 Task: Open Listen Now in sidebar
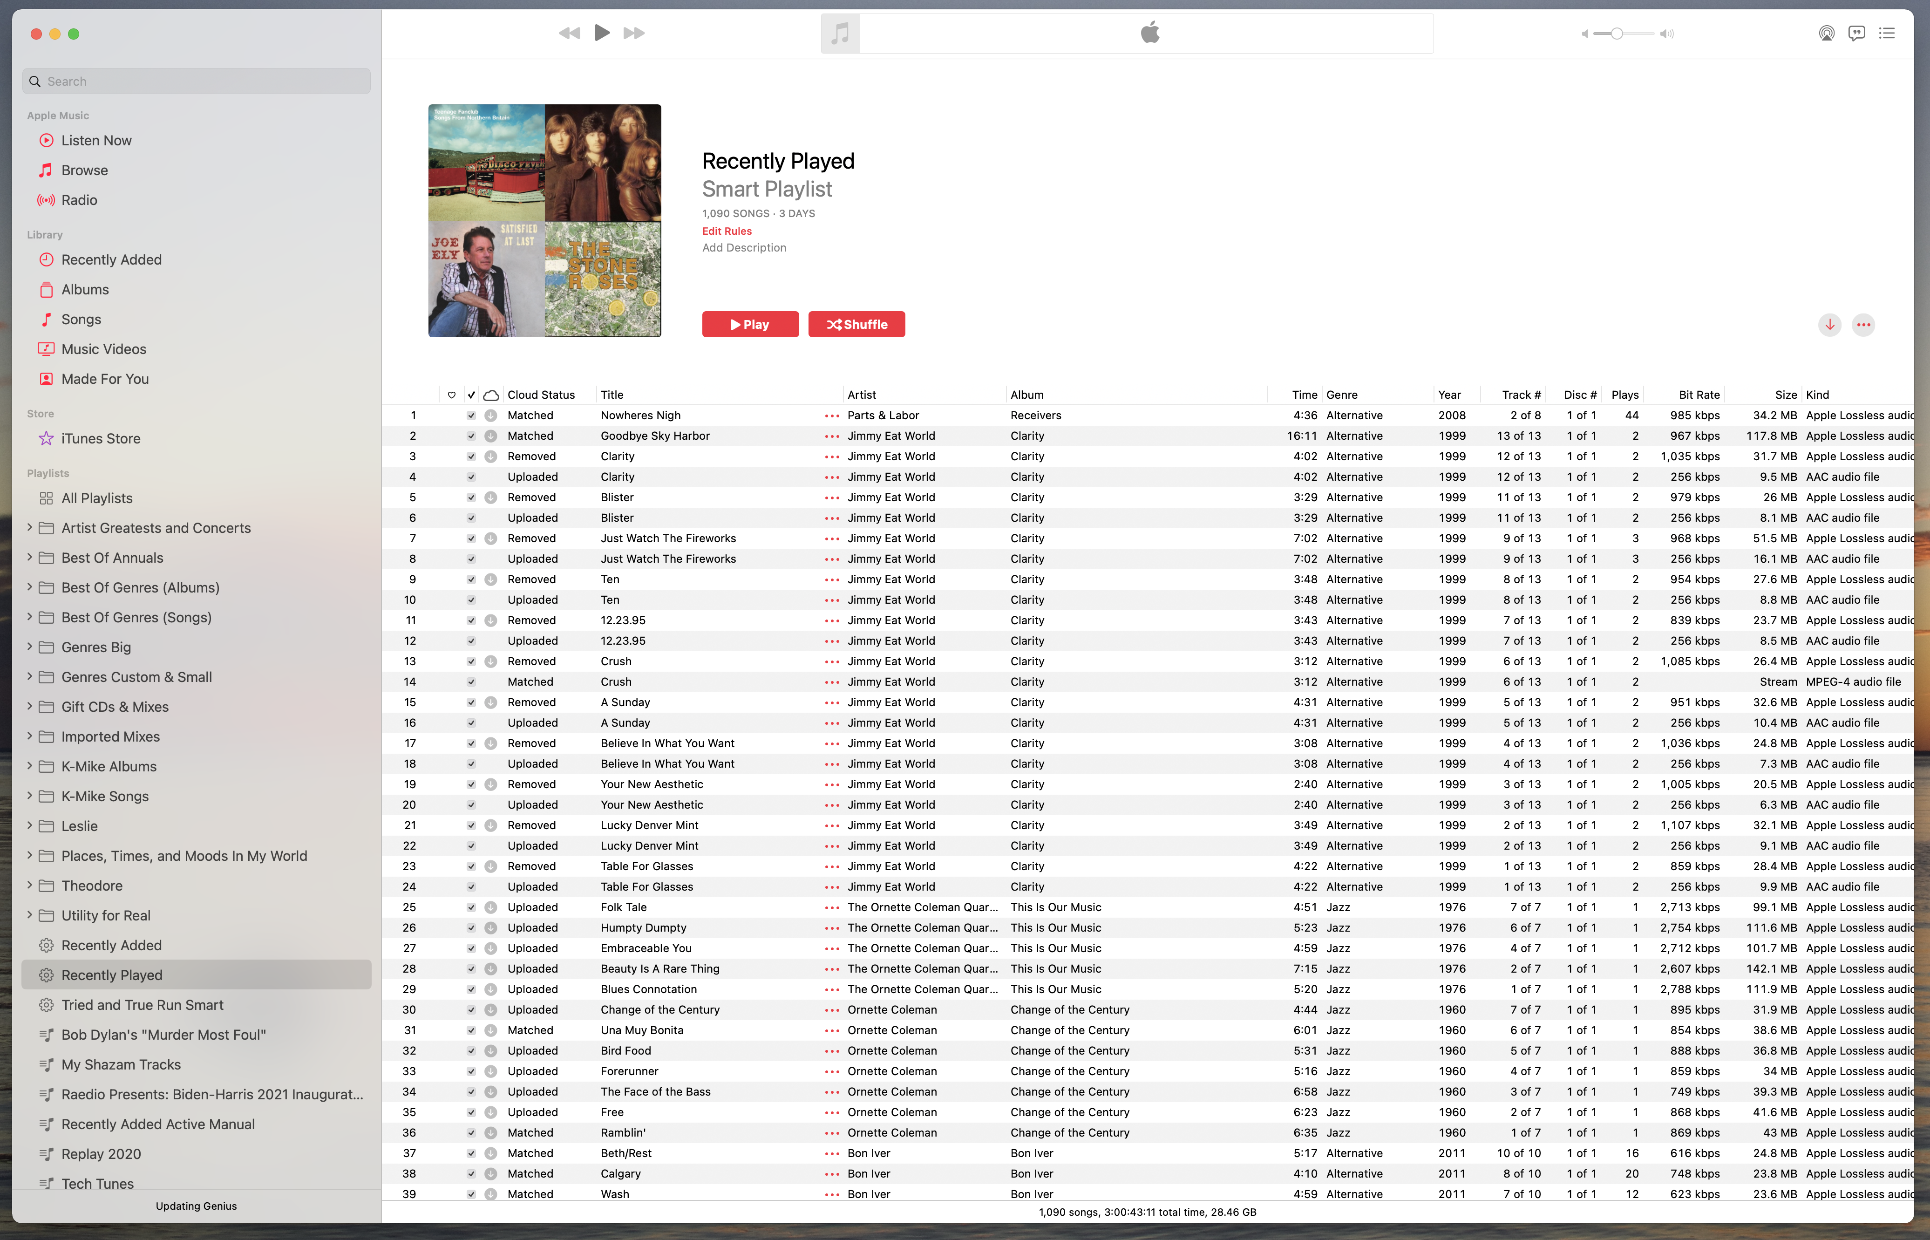(x=96, y=140)
